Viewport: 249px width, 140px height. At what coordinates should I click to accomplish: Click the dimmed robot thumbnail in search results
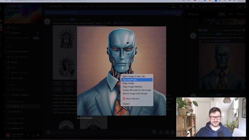222,66
